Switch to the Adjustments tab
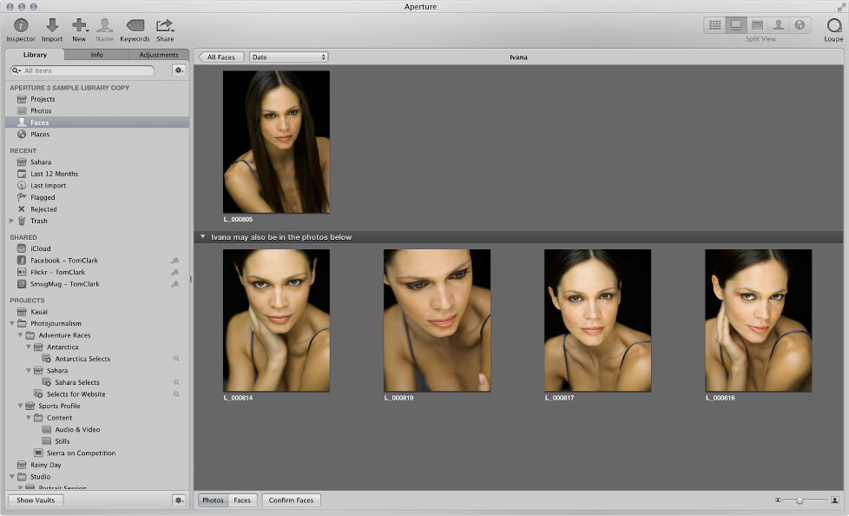Image resolution: width=849 pixels, height=516 pixels. tap(159, 55)
